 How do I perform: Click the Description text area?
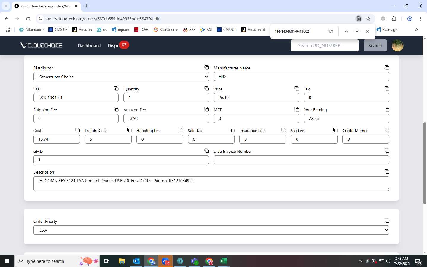click(x=211, y=184)
